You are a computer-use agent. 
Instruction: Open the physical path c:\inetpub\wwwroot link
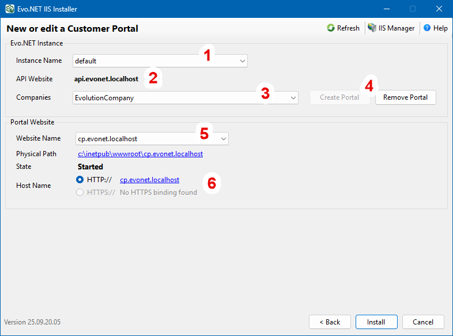140,154
